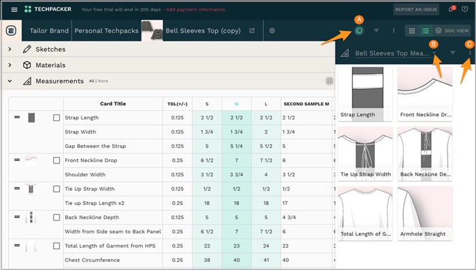This screenshot has width=476, height=270.
Task: Open the Personal Techpacks breadcrumb
Action: [x=107, y=31]
